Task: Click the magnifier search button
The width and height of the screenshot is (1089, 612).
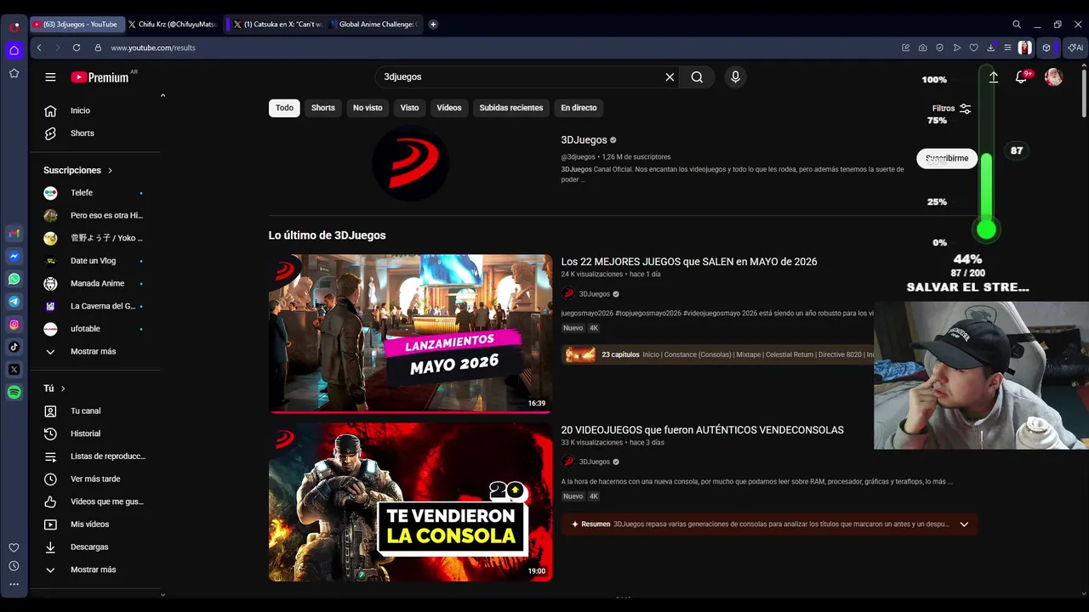Action: (697, 77)
